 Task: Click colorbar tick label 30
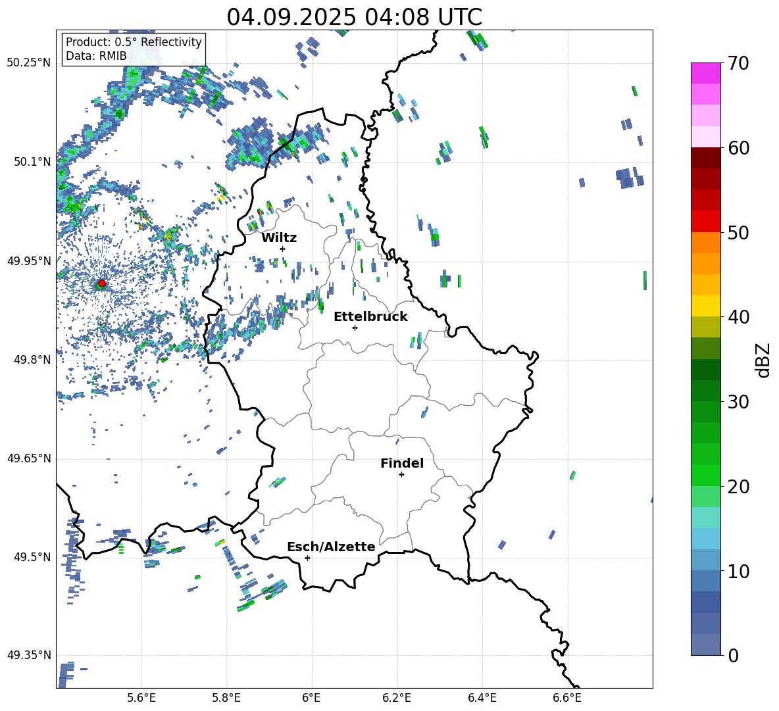point(739,402)
